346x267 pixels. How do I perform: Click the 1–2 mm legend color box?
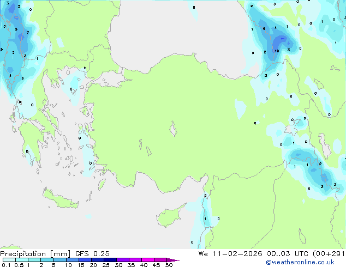click(x=34, y=260)
